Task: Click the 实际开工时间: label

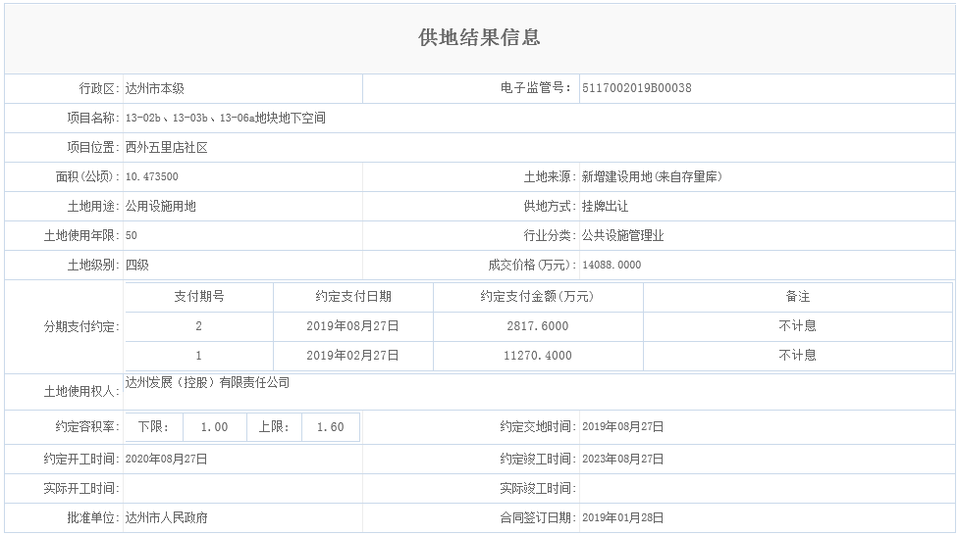Action: pos(81,489)
